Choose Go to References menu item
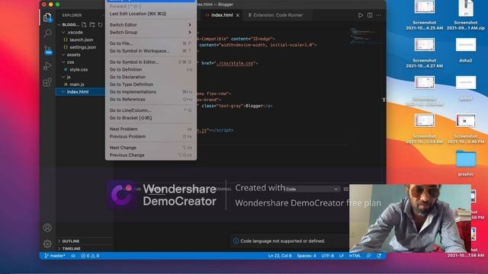The width and height of the screenshot is (488, 274). pos(151,99)
